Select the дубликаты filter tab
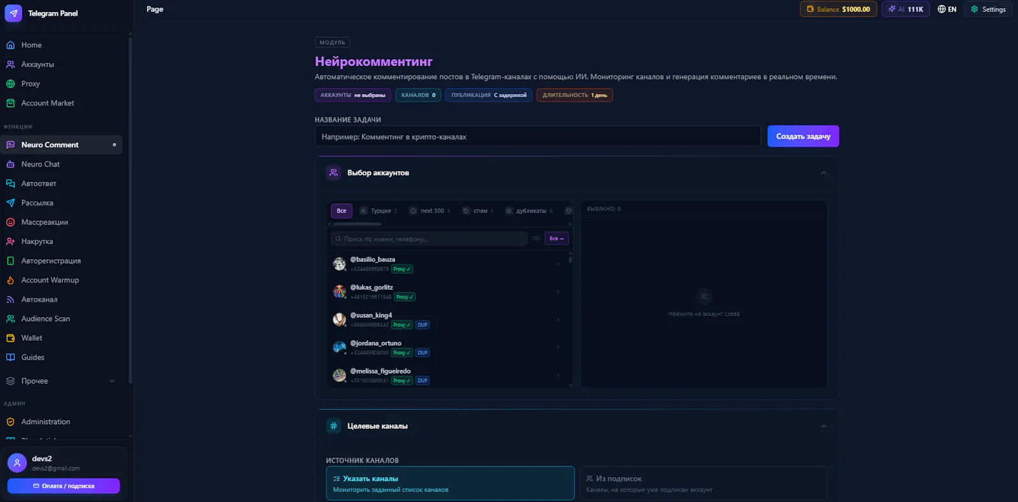 (x=529, y=211)
